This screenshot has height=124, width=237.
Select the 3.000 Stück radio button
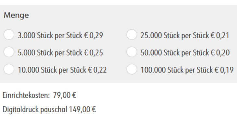[9, 35]
